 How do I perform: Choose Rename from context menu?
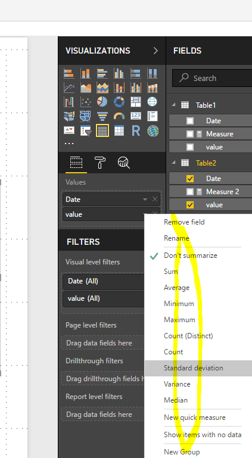[x=176, y=238]
